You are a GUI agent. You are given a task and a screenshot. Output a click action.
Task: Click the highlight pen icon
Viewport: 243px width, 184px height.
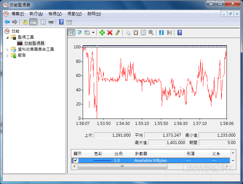(x=117, y=33)
